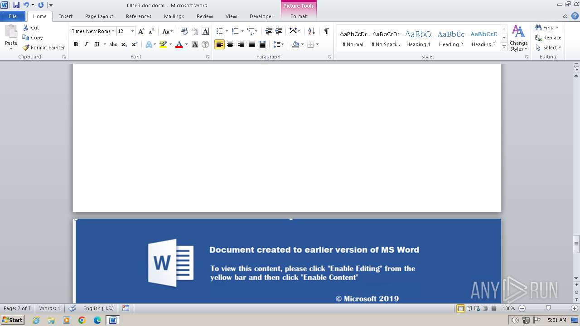Click the Redo icon
580x326 pixels.
(x=41, y=5)
